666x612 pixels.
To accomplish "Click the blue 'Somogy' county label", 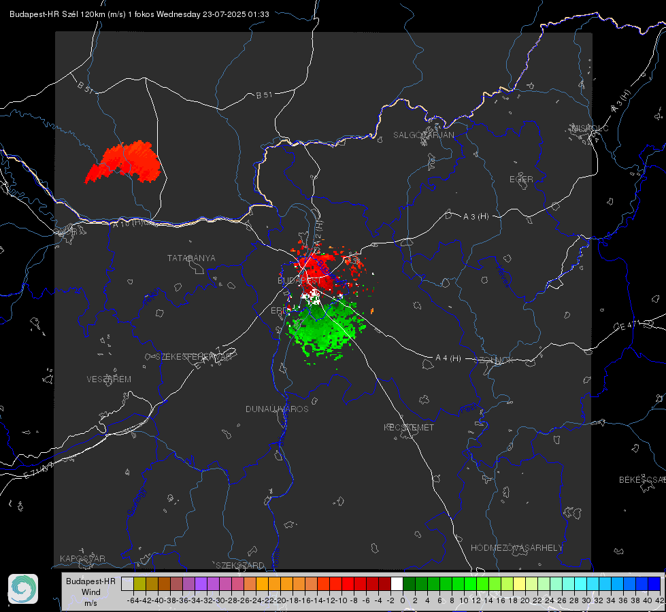I will click(x=136, y=502).
